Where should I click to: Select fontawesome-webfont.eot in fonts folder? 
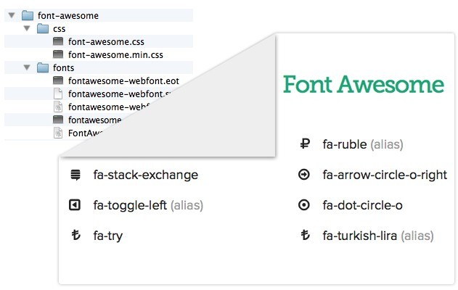(123, 80)
